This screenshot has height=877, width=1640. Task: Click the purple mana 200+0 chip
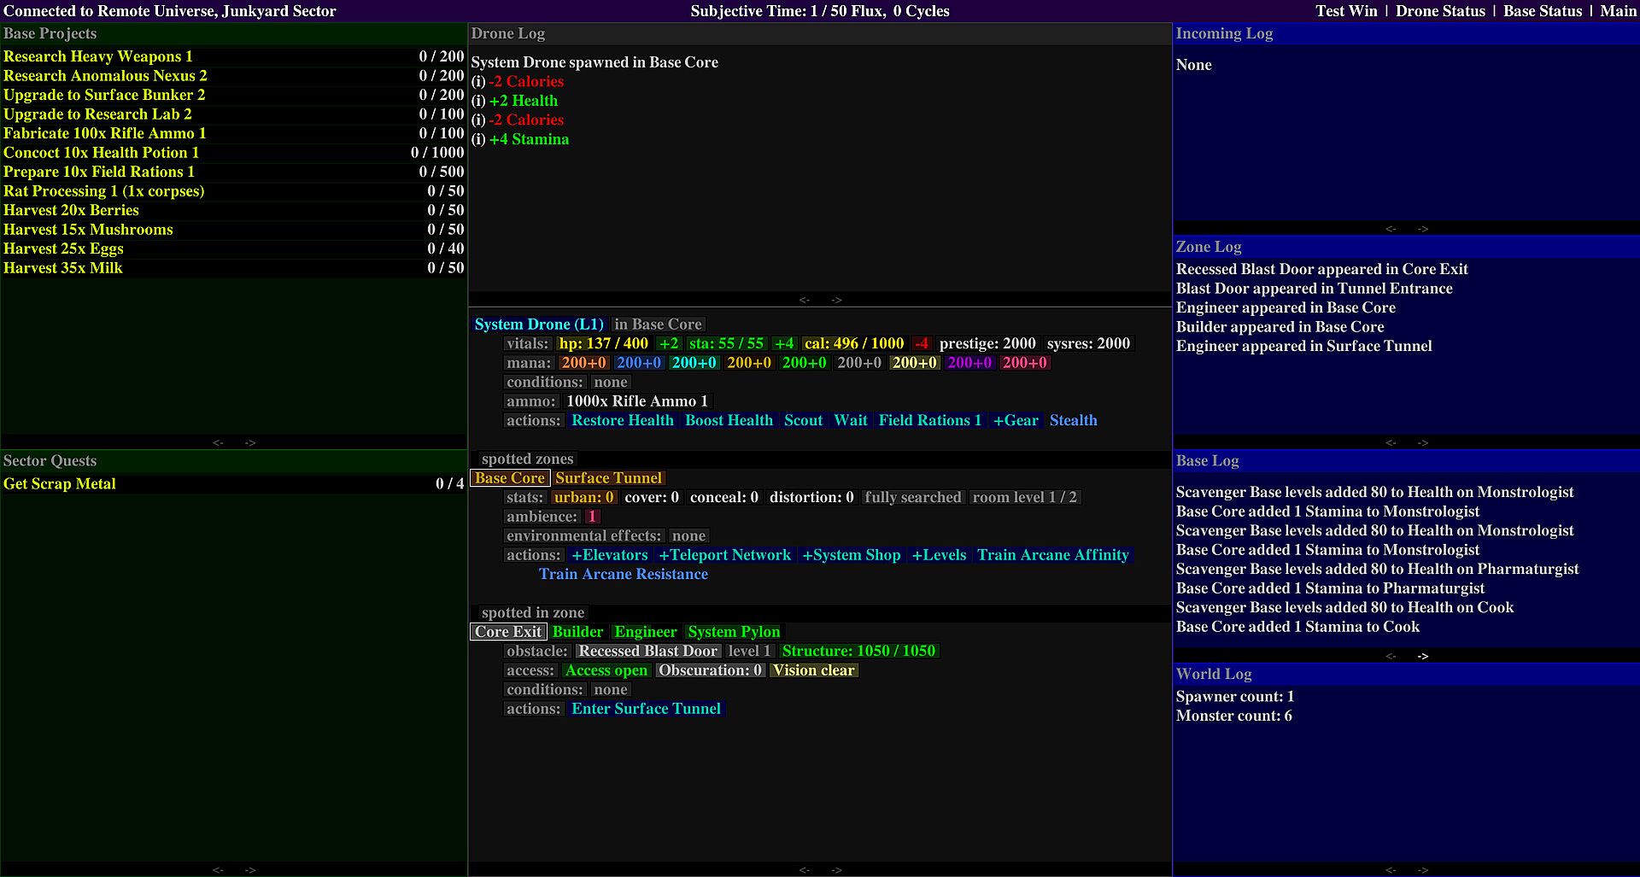[x=969, y=363]
